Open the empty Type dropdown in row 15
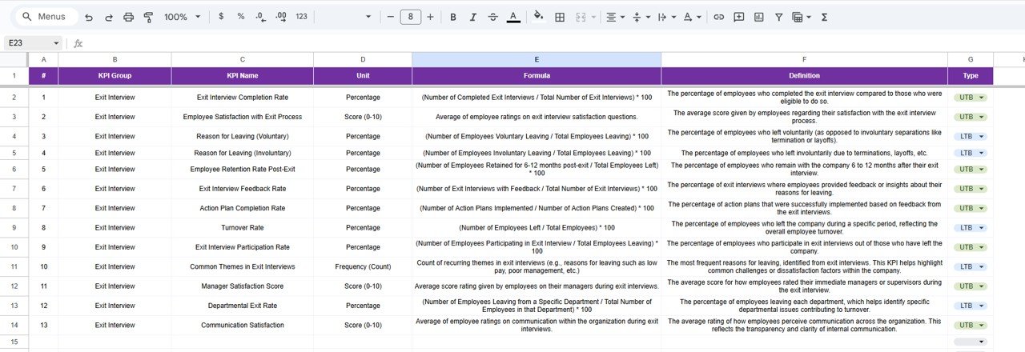This screenshot has width=1025, height=352. coord(970,342)
